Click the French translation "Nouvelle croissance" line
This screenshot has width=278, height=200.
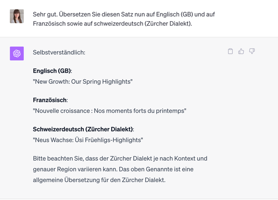pos(109,111)
